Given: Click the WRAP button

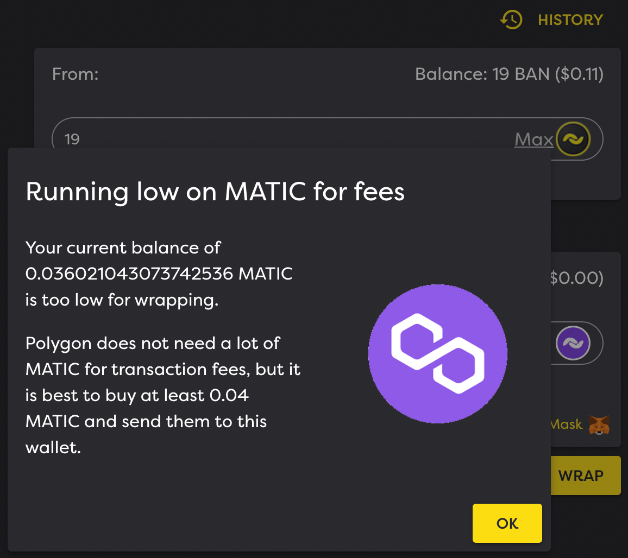Looking at the screenshot, I should point(585,475).
